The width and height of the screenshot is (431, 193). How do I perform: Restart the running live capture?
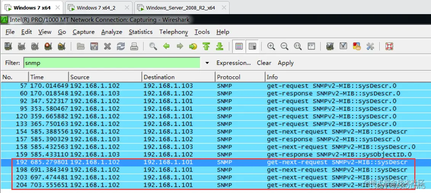click(62, 46)
